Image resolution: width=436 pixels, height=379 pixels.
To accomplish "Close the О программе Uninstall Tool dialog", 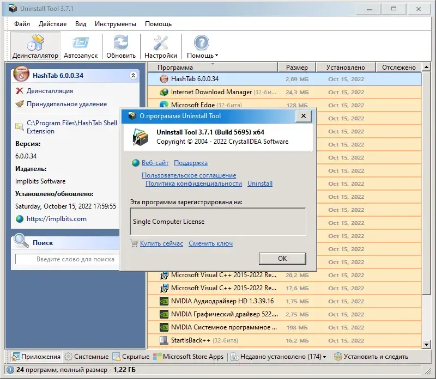I will (x=304, y=116).
